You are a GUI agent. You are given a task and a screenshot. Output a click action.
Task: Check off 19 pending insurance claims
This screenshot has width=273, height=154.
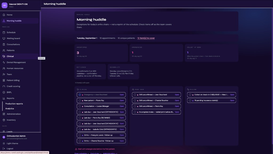190,101
